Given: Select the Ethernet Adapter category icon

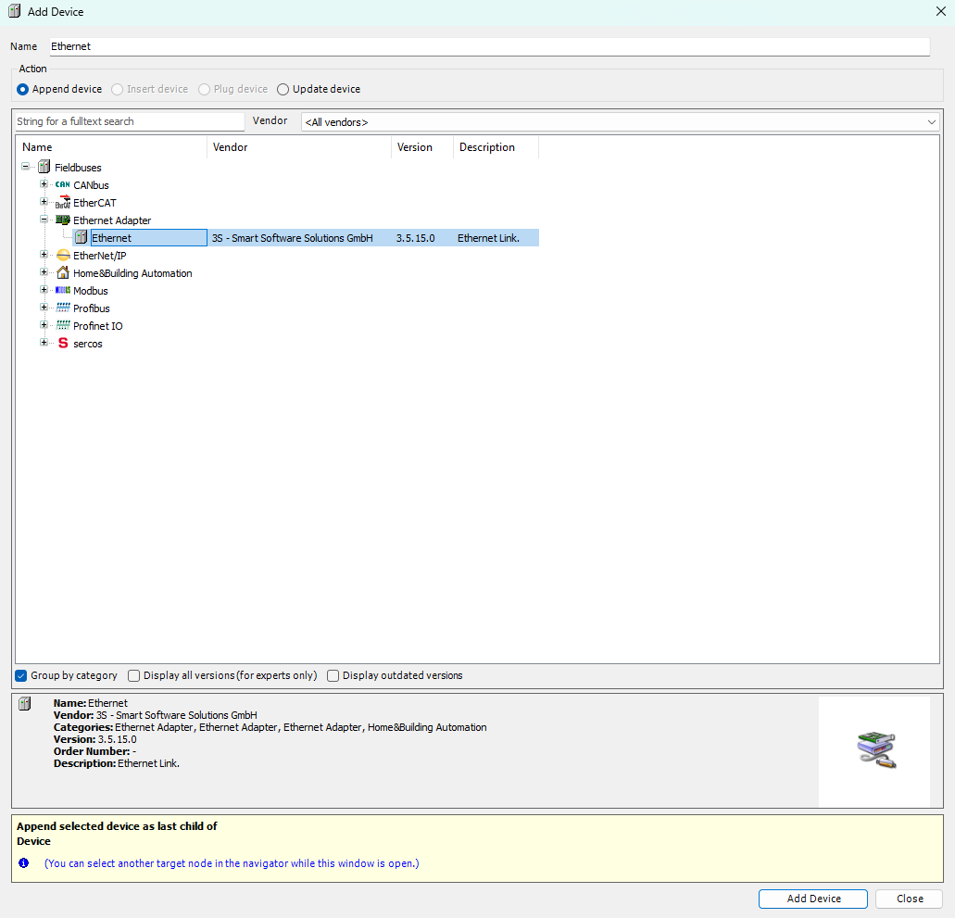Looking at the screenshot, I should pyautogui.click(x=62, y=220).
